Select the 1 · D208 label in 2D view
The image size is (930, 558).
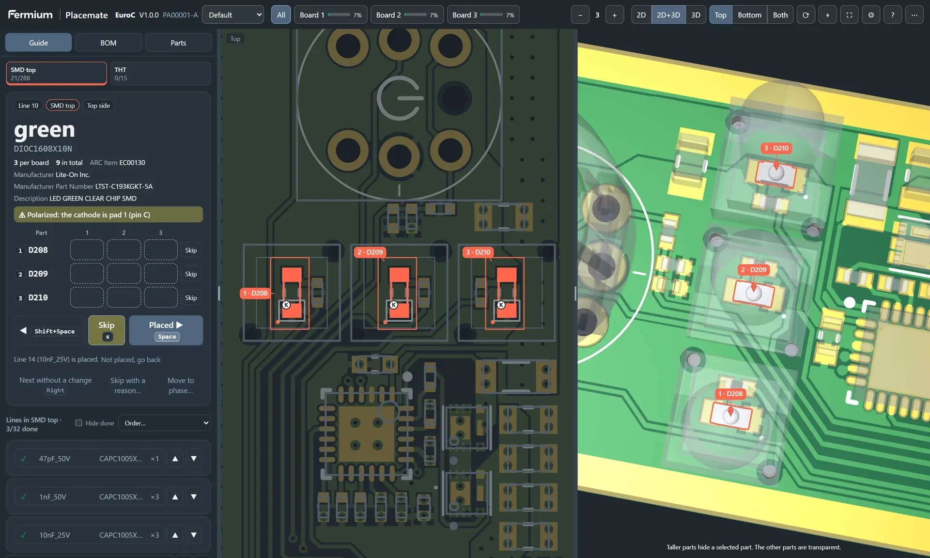[255, 293]
